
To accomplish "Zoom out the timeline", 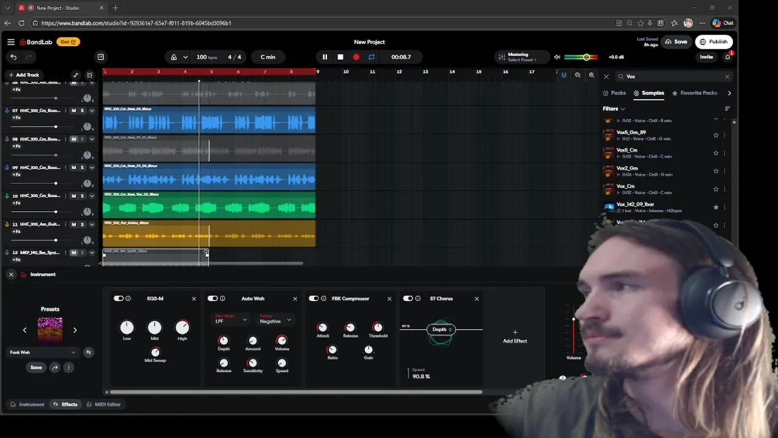I will point(578,75).
